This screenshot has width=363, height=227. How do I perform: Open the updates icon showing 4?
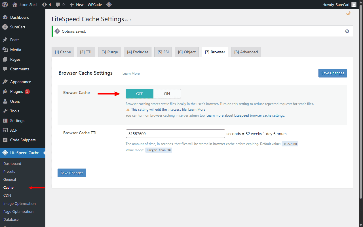[44, 5]
